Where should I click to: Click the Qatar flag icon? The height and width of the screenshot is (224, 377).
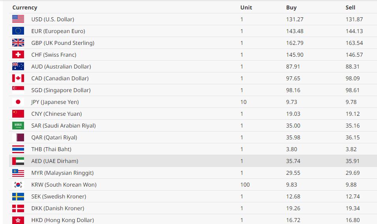coord(18,137)
